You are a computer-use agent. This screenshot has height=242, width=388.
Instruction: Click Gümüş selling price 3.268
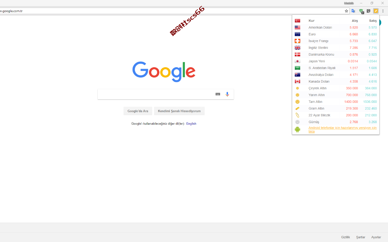(x=373, y=122)
